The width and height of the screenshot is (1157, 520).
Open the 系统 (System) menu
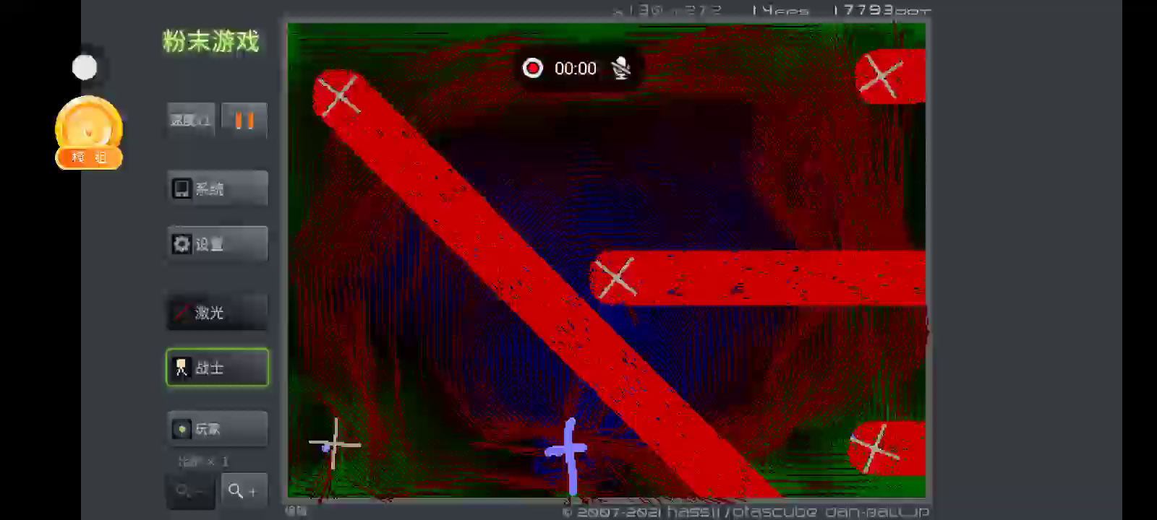218,188
